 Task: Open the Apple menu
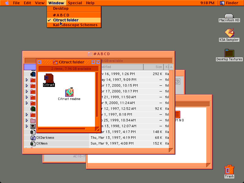(7, 3)
